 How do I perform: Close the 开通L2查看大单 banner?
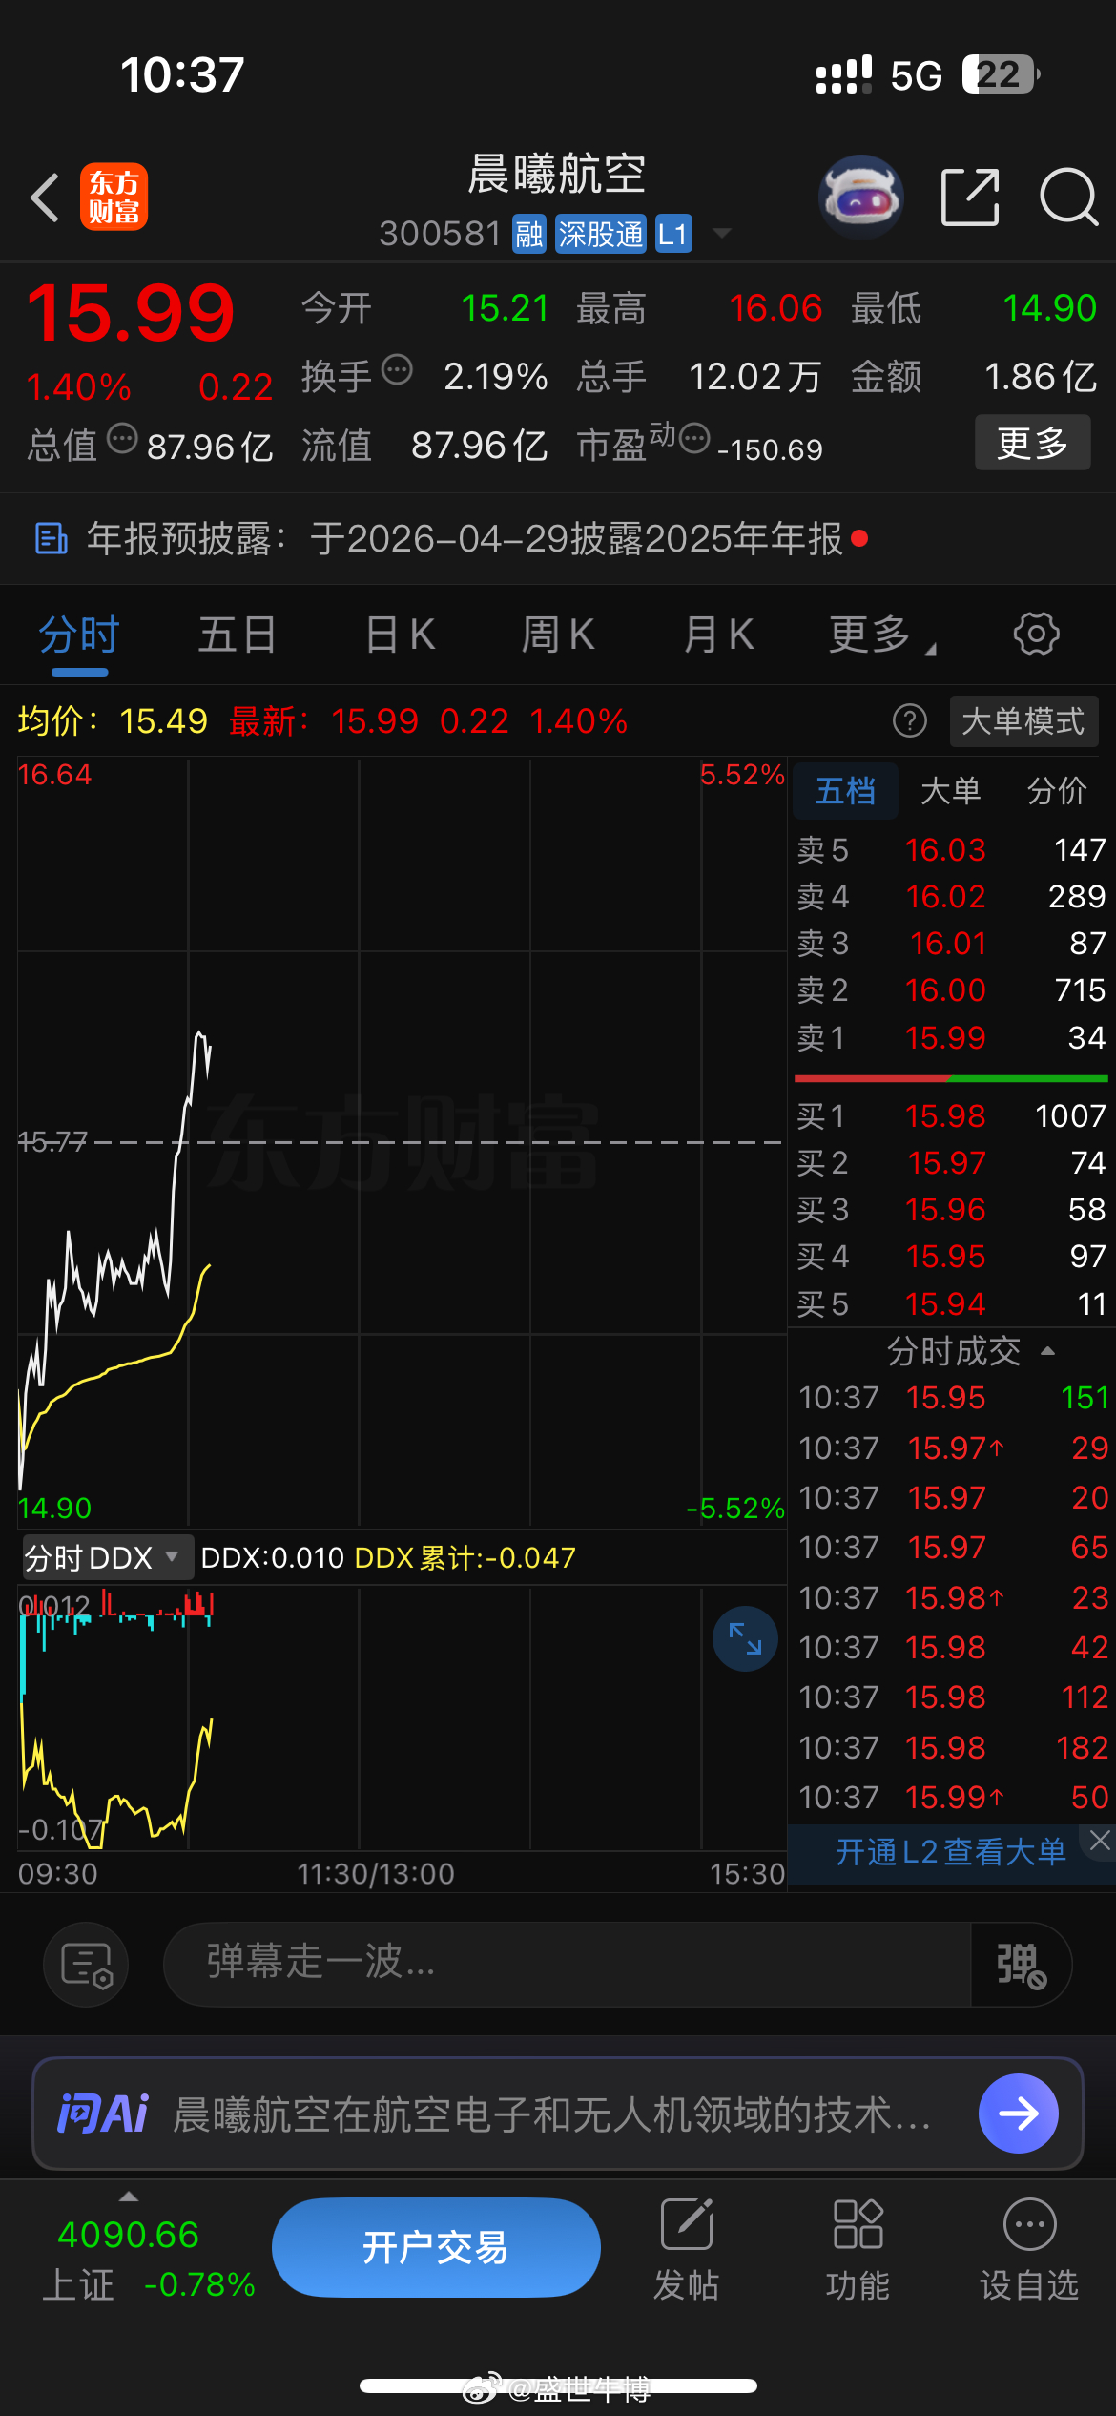pos(1100,1841)
